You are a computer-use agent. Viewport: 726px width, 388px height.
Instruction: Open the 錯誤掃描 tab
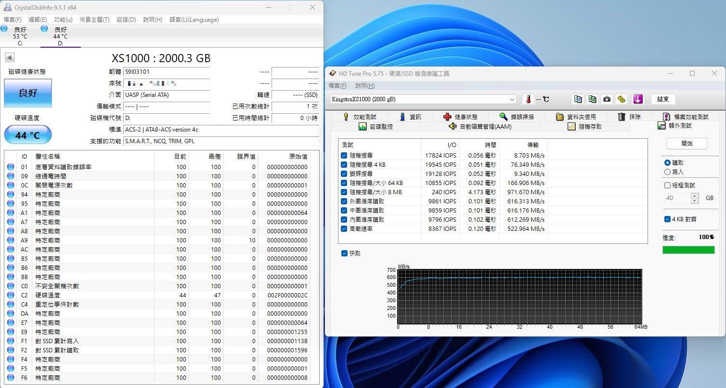point(517,117)
